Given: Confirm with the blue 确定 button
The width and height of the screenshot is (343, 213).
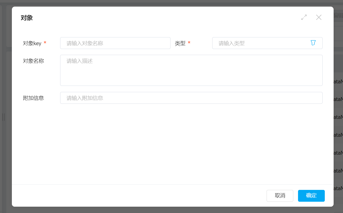Looking at the screenshot, I should tap(311, 196).
